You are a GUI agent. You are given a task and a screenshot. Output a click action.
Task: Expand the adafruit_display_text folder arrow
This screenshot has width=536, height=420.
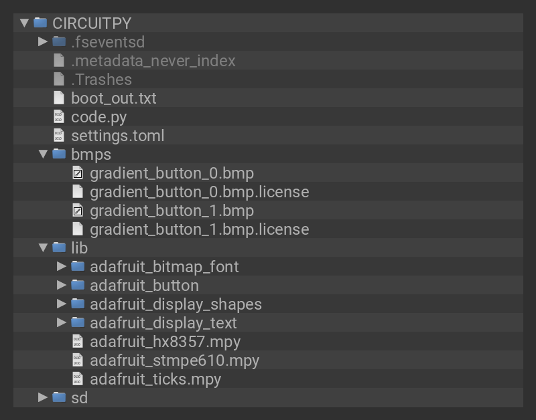click(x=62, y=323)
